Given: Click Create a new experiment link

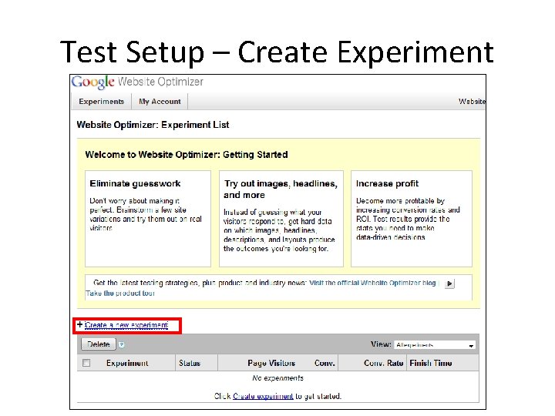Looking at the screenshot, I should (x=126, y=325).
